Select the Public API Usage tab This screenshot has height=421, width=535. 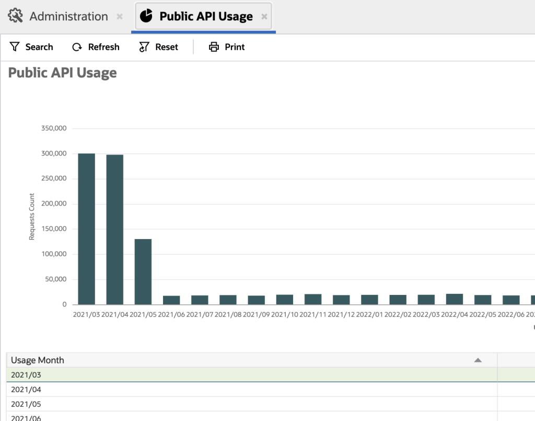tap(199, 16)
